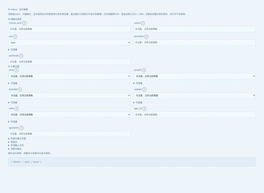264x193 pixels.
Task: Show the -update help tooltip icon
Action: pos(144,89)
